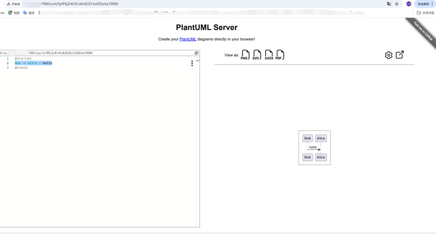The image size is (436, 234).
Task: Click the @startuml code line
Action: (x=23, y=58)
